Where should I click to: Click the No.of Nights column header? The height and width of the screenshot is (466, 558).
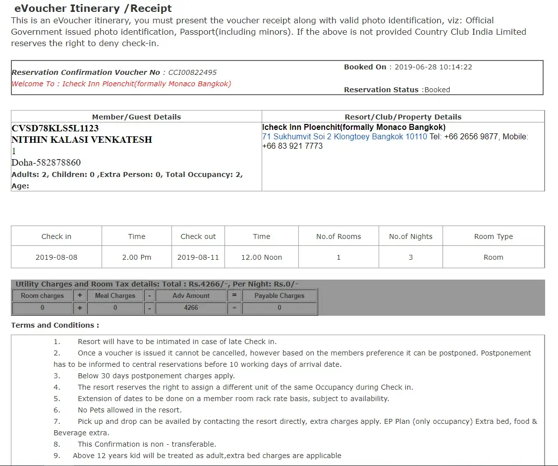[411, 236]
